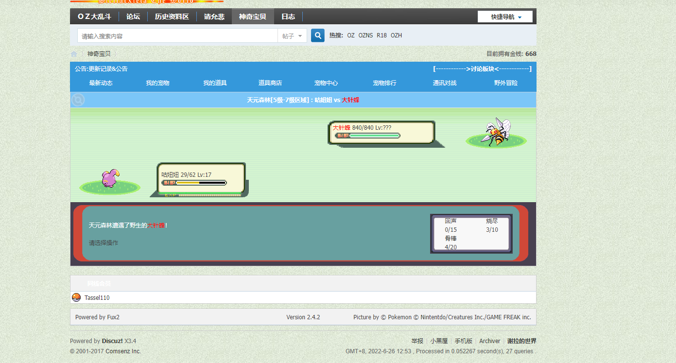
Task: Open the 举报 report link
Action: [417, 341]
